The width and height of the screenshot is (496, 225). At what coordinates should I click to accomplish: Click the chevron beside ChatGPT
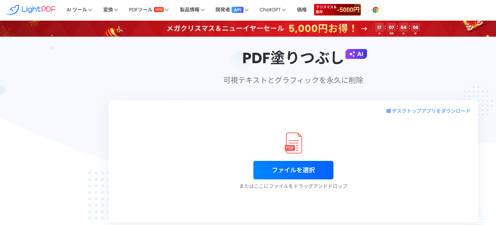click(284, 10)
